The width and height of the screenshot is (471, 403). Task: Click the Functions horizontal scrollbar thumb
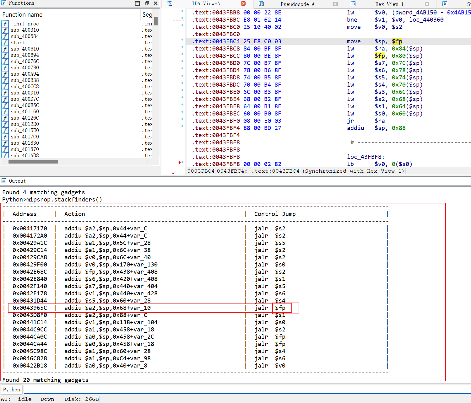(x=33, y=162)
